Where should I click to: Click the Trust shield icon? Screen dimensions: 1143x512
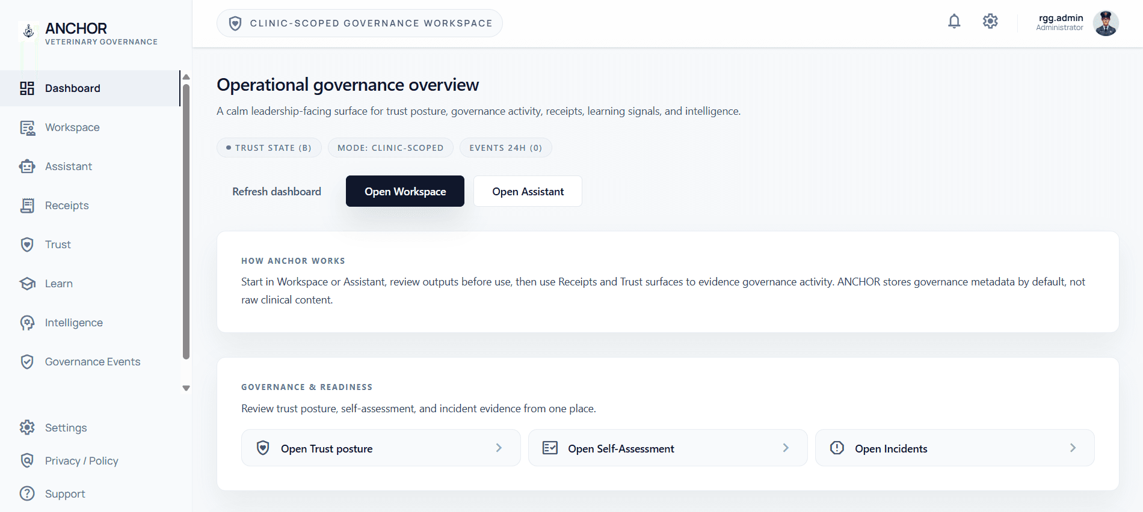coord(27,245)
